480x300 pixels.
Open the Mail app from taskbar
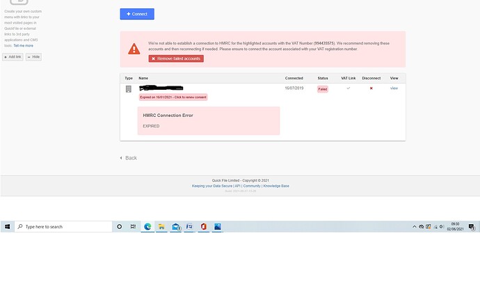click(176, 227)
